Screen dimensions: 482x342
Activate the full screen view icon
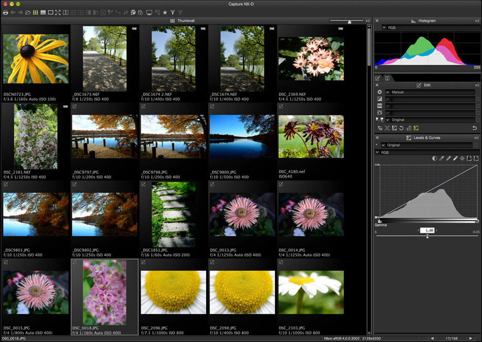click(x=58, y=12)
